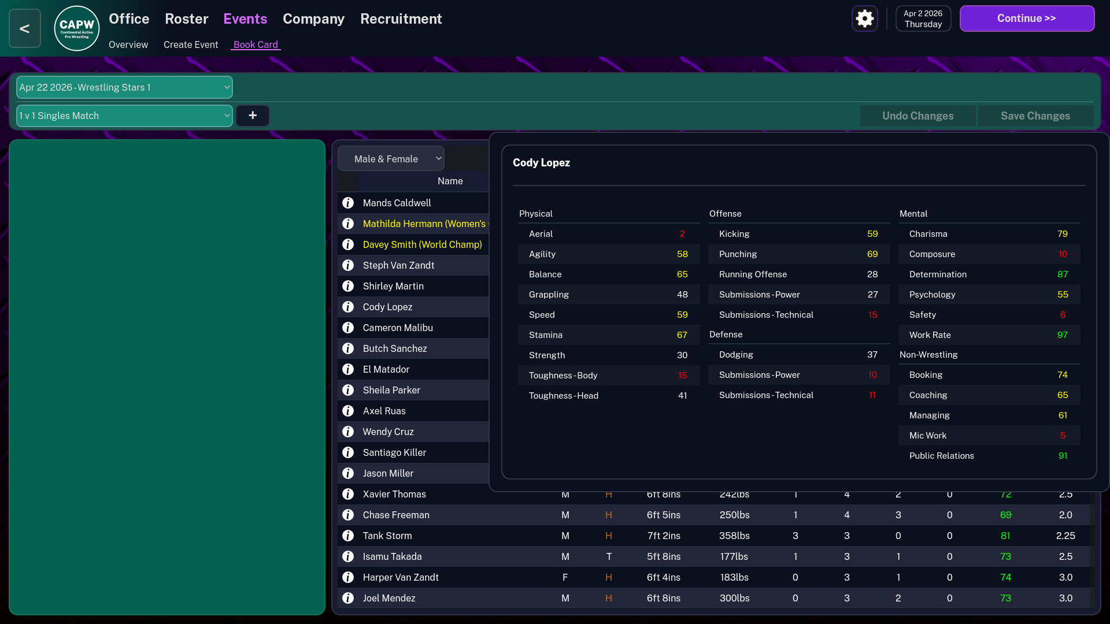The image size is (1110, 624).
Task: Expand the event date dropdown
Action: [124, 87]
